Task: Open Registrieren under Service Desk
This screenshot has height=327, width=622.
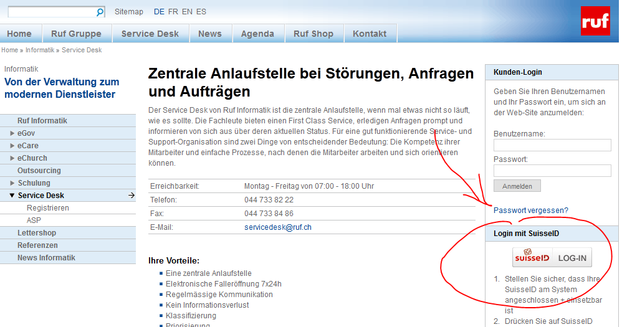Action: pos(47,208)
